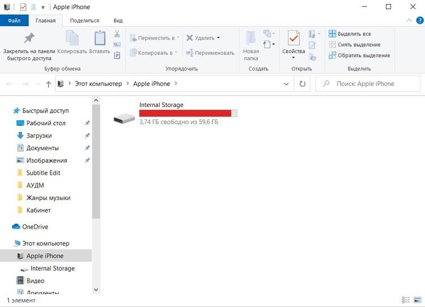Click the scissors Cut icon
This screenshot has width=425, height=307.
click(117, 34)
